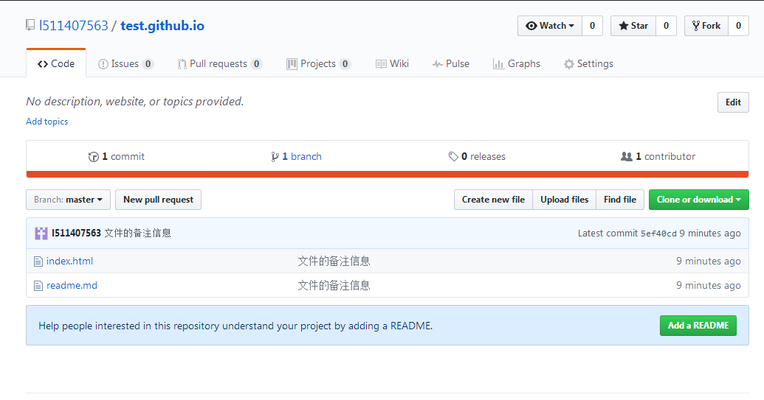The image size is (764, 400).
Task: Open the Watch dropdown
Action: tap(550, 26)
